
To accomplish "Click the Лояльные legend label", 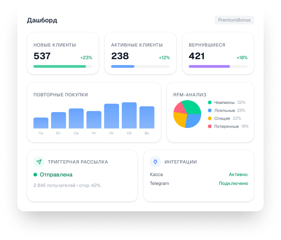I will pyautogui.click(x=224, y=110).
